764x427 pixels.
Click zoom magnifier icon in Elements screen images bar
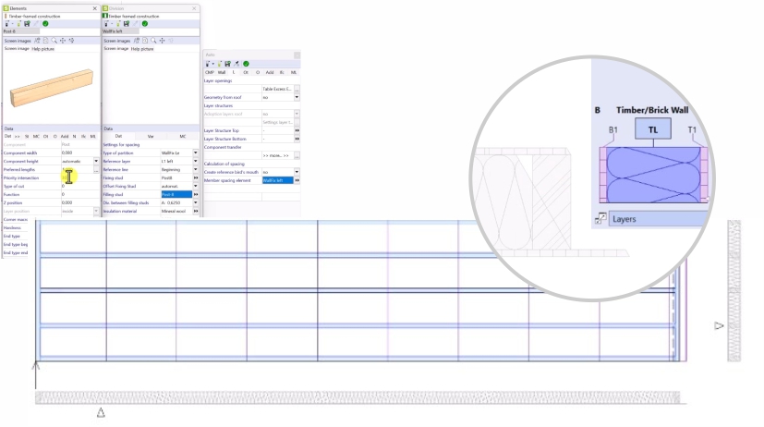click(x=54, y=41)
